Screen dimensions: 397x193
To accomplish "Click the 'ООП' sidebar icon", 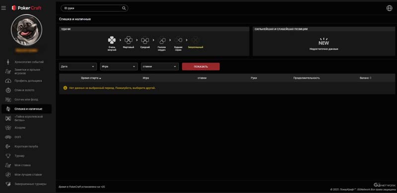I will pyautogui.click(x=8, y=137).
